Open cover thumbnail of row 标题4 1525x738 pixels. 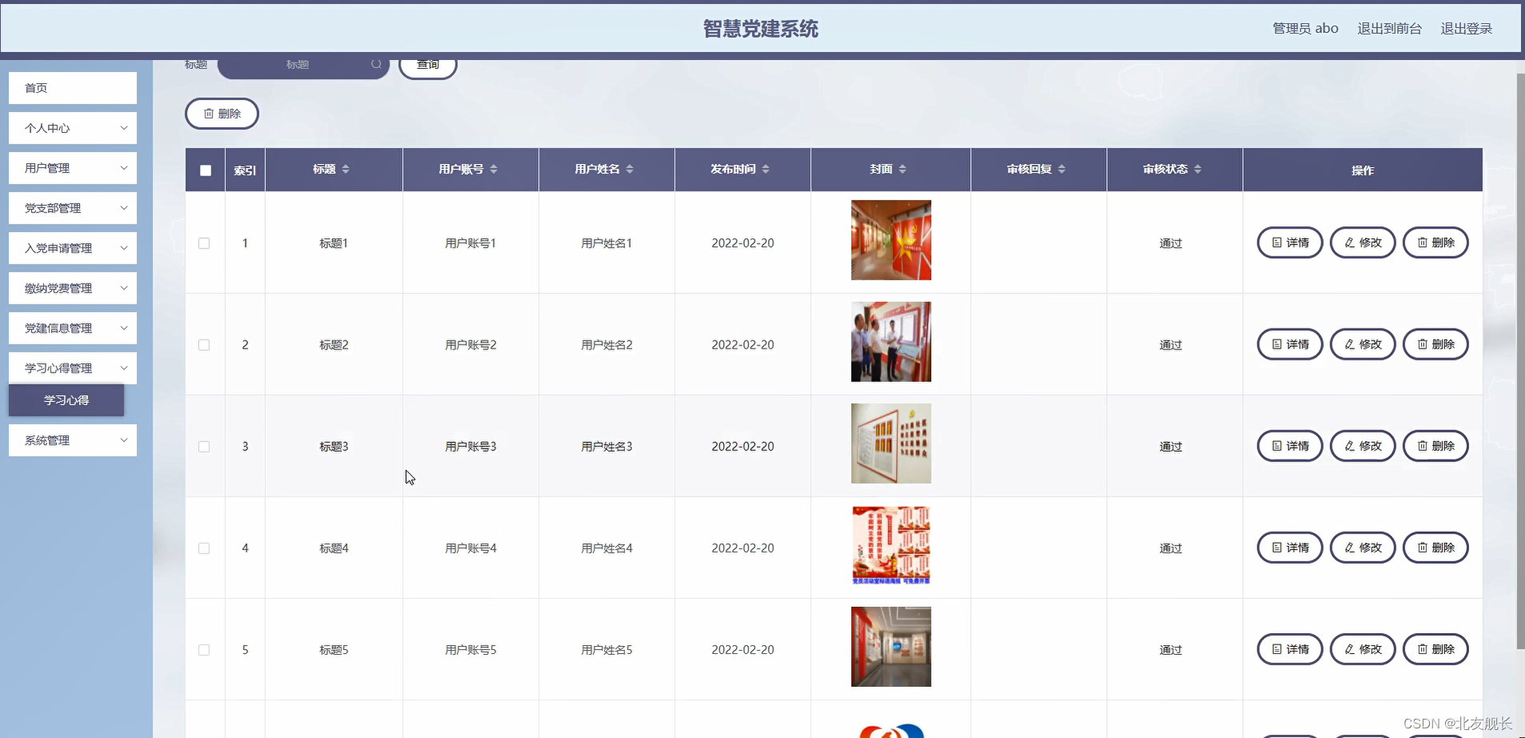pos(890,545)
